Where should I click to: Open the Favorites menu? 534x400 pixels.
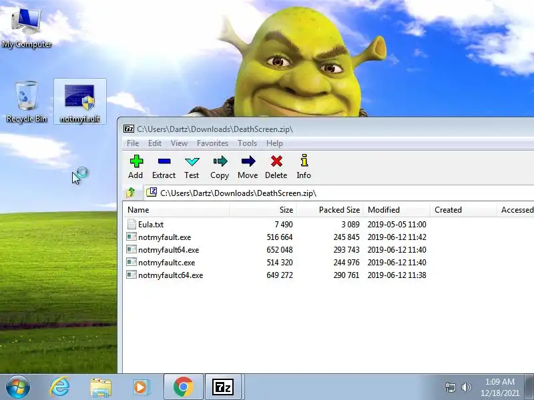(212, 143)
